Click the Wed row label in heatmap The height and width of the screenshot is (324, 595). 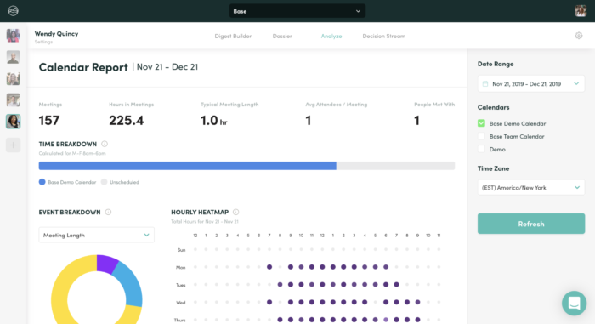pyautogui.click(x=180, y=303)
